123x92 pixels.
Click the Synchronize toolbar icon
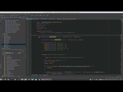4,15
